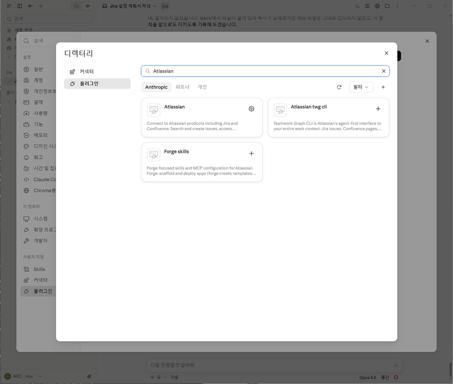The width and height of the screenshot is (453, 384).
Task: Open the hamburger menu in title bar
Action: pos(9,6)
